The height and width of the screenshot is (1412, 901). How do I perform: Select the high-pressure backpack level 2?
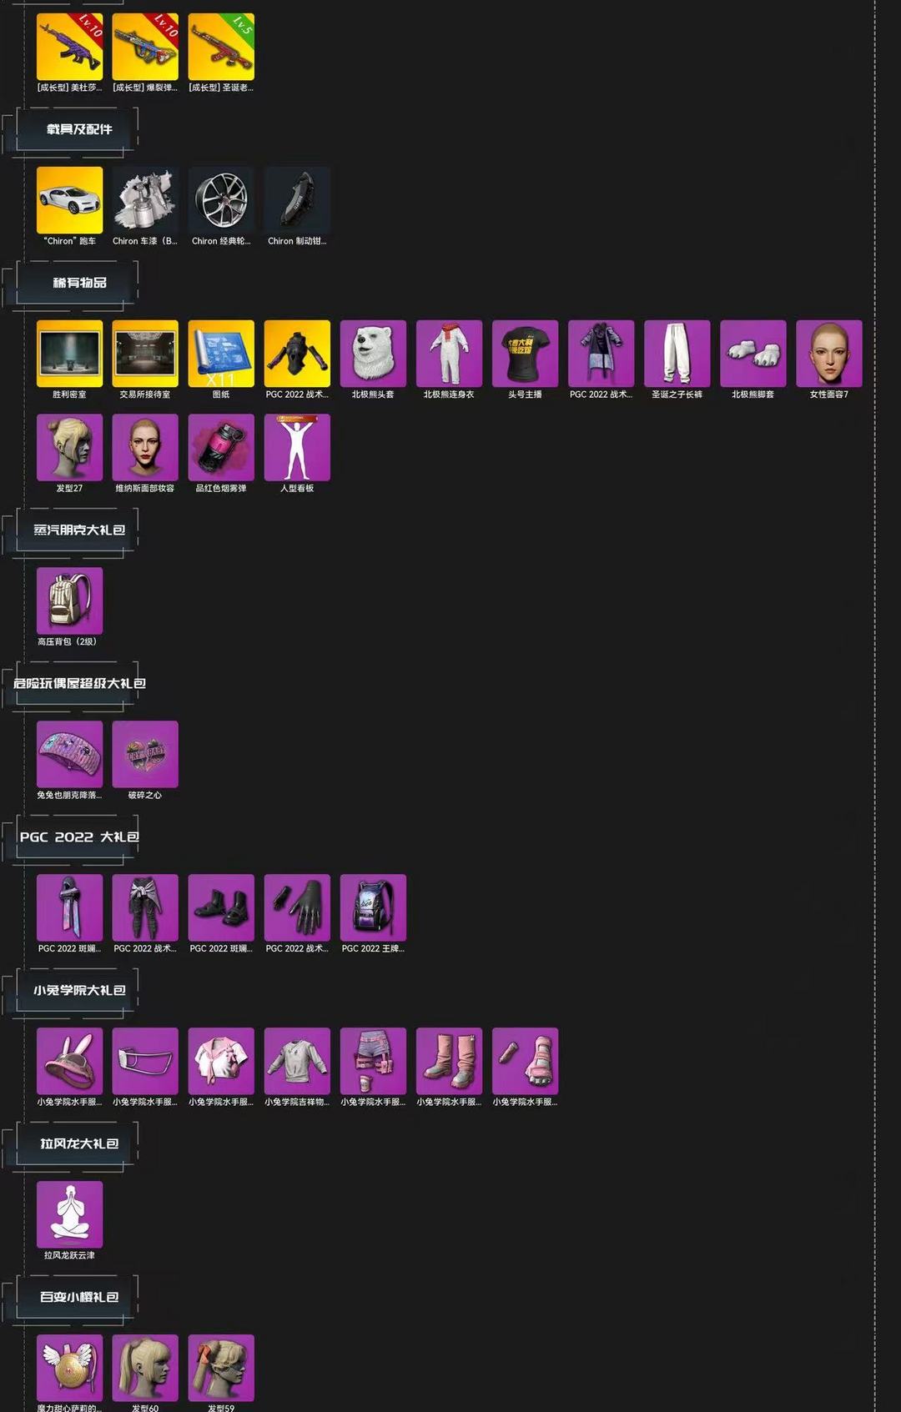[x=69, y=600]
